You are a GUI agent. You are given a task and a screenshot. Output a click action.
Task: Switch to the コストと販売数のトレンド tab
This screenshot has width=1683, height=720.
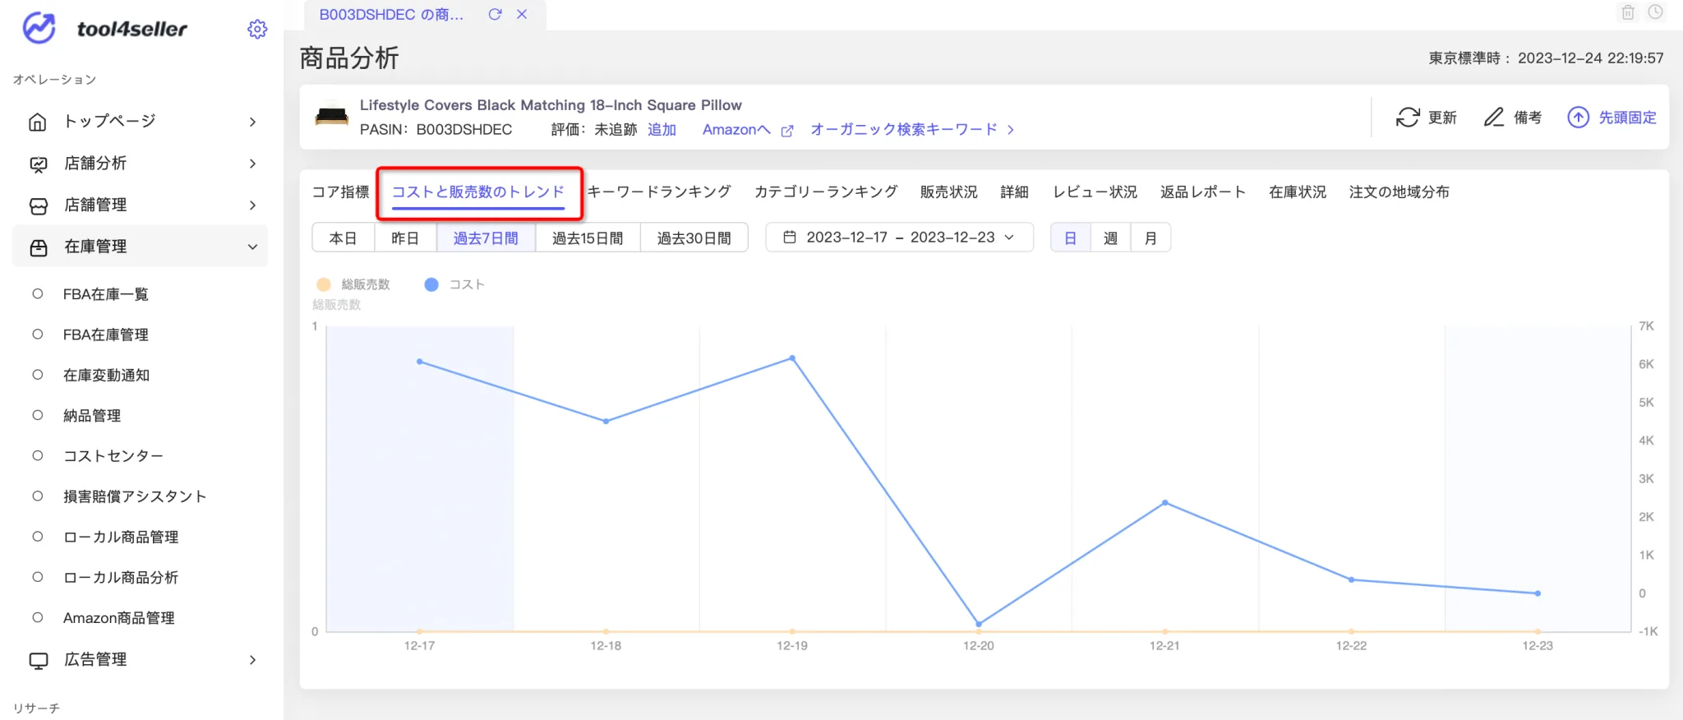(478, 192)
